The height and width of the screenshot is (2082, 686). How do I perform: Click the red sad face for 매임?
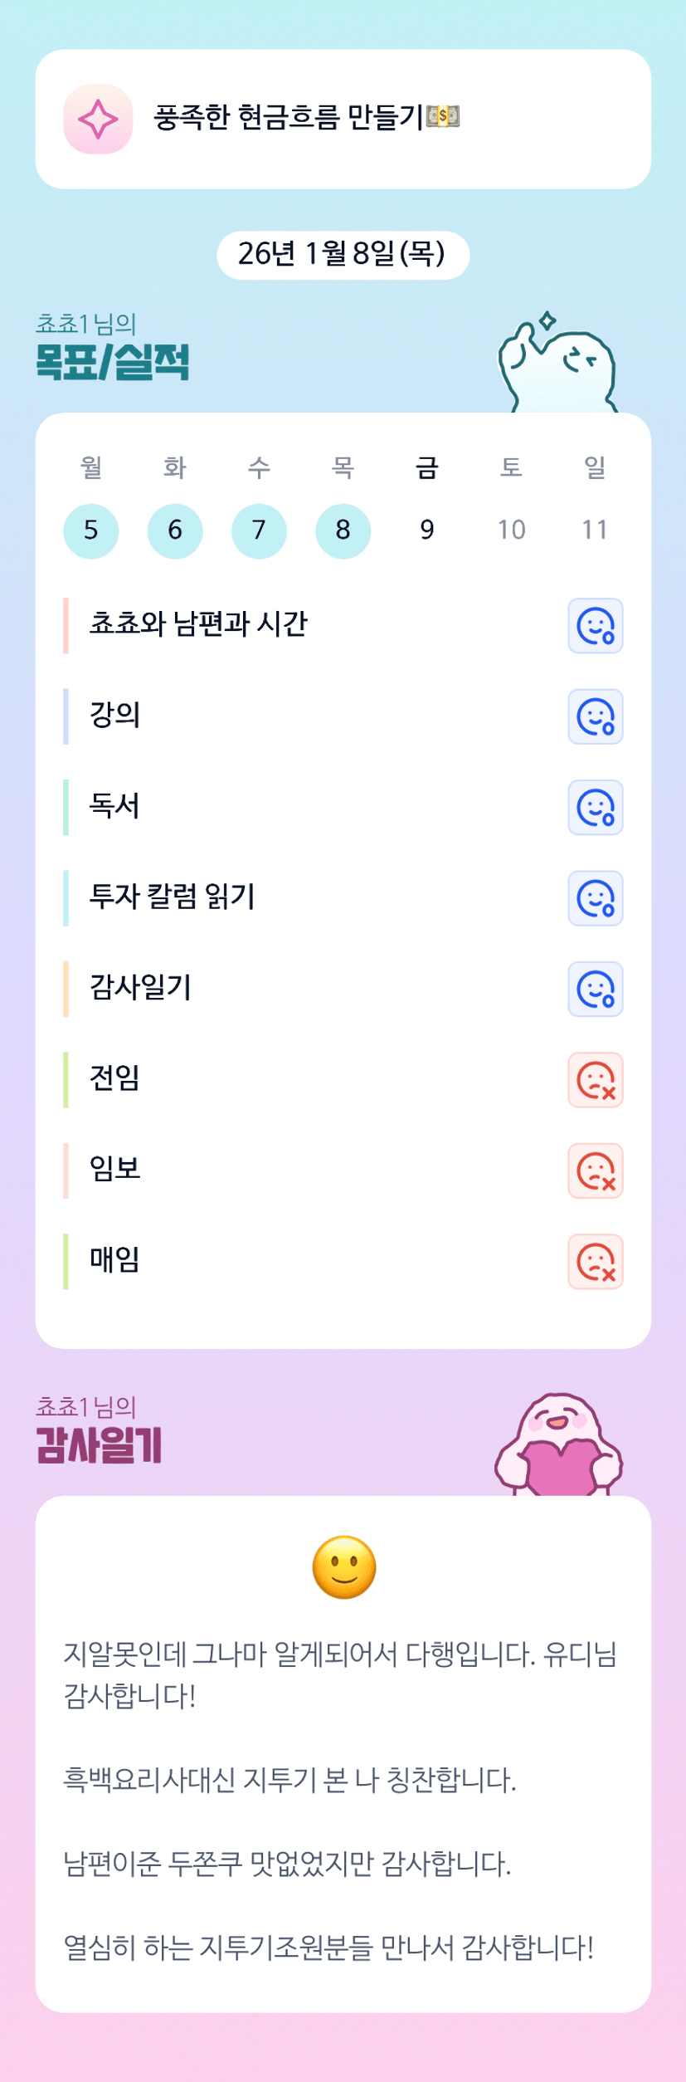pos(595,1262)
